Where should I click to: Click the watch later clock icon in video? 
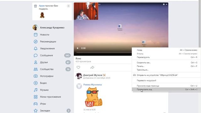164,4
